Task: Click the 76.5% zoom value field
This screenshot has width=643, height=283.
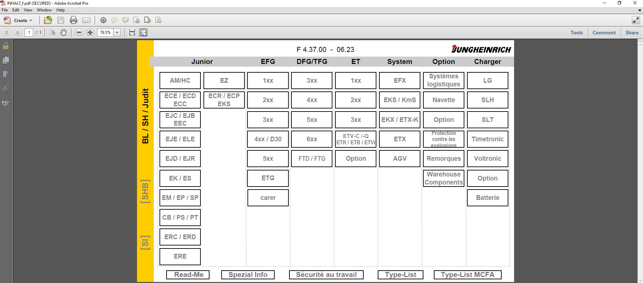Action: point(105,32)
